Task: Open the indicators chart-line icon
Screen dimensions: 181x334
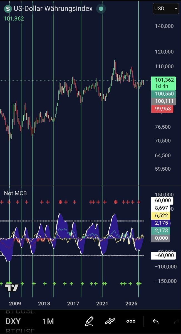Action: tap(110, 321)
